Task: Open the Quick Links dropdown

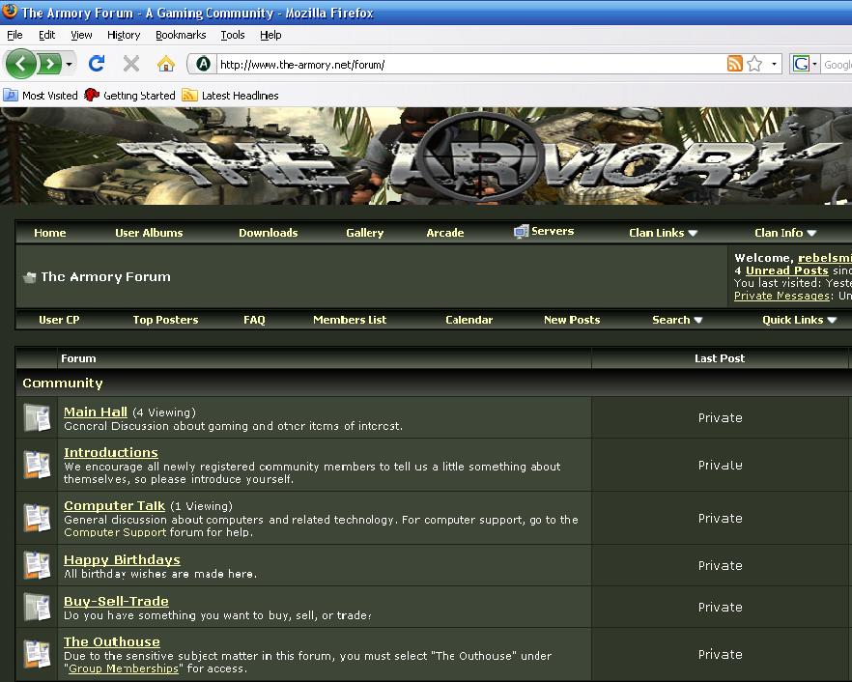Action: 799,320
